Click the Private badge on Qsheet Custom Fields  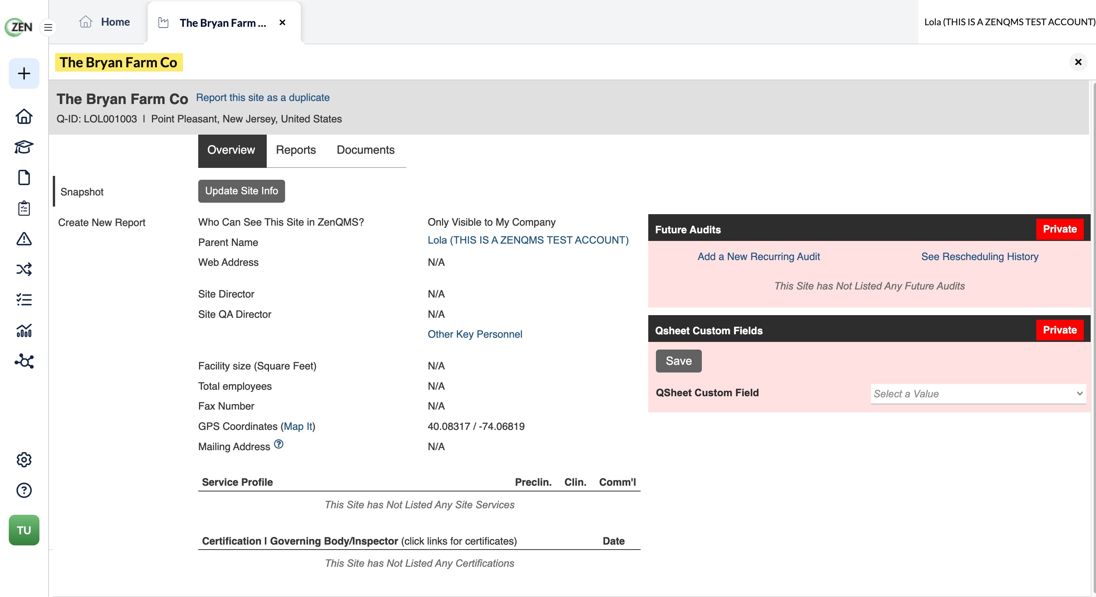coord(1060,330)
